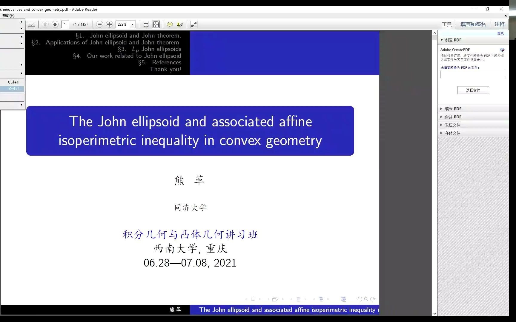Choose the menu entry with shortcut Ctrl+H
The image size is (516, 322).
(x=12, y=82)
